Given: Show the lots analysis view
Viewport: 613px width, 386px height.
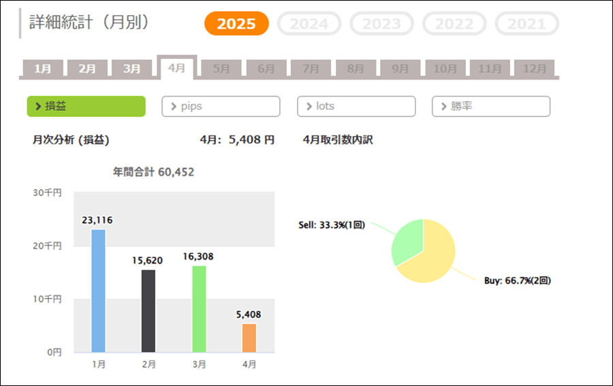Looking at the screenshot, I should click(356, 106).
